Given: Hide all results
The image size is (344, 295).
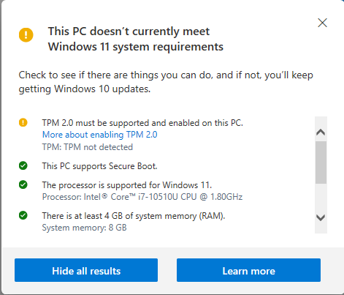Looking at the screenshot, I should (86, 270).
